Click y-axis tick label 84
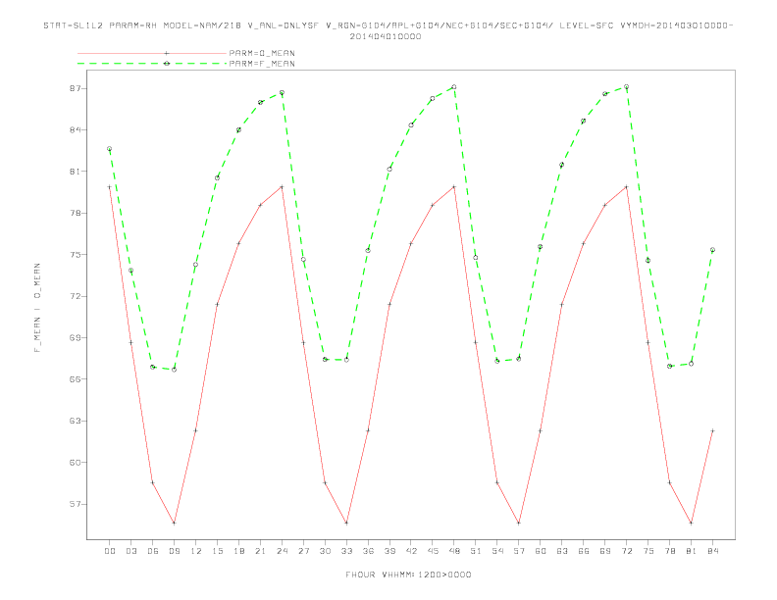 [x=76, y=129]
